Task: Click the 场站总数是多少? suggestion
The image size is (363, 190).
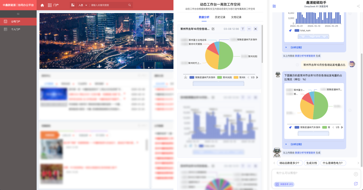Action: click(289, 163)
